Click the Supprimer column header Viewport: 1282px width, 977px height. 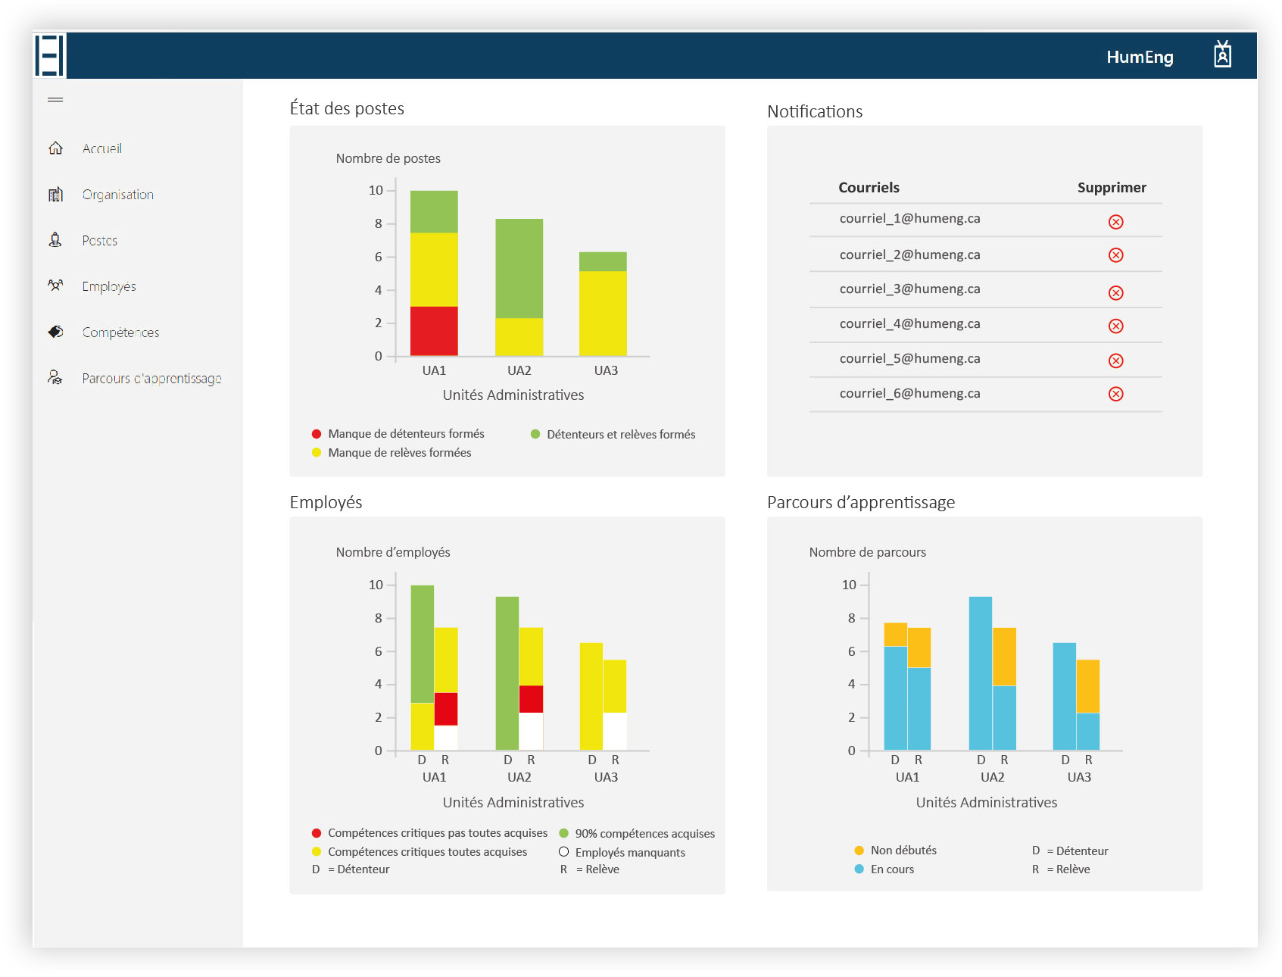pos(1112,188)
